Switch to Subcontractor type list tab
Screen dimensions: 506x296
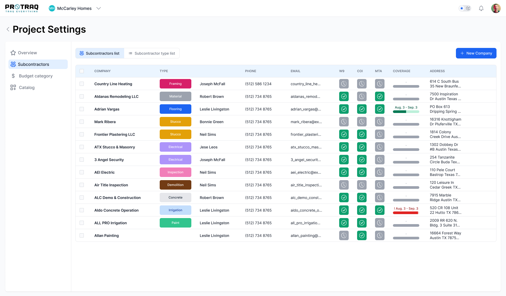(152, 53)
